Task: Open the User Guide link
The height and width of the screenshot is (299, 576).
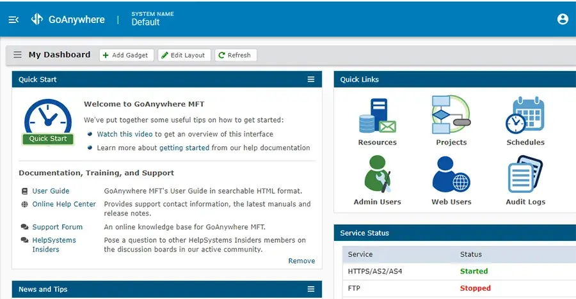Action: pos(51,191)
